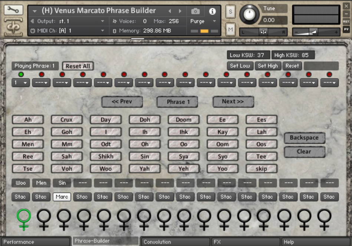Click the Tune knob

point(249,14)
